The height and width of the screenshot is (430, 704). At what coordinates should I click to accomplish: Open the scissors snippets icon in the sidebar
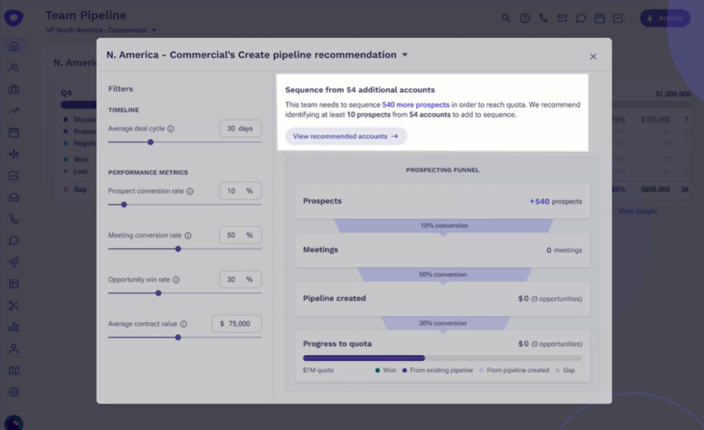tap(14, 305)
